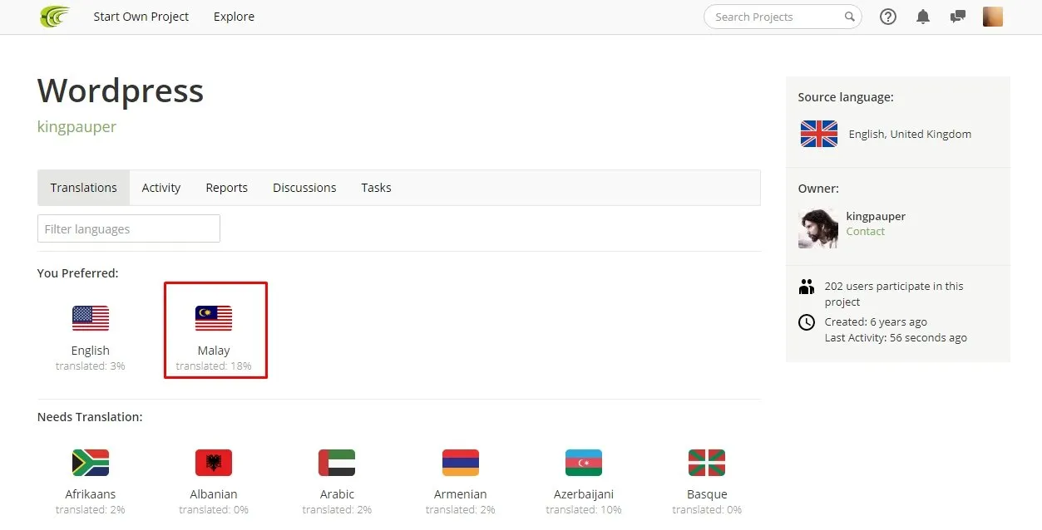Open kingpauper link under Wordpress title

click(x=77, y=127)
